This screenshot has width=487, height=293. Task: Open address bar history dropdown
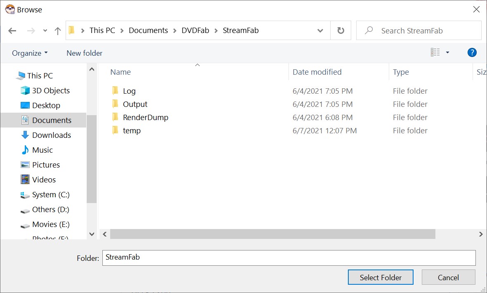(320, 31)
